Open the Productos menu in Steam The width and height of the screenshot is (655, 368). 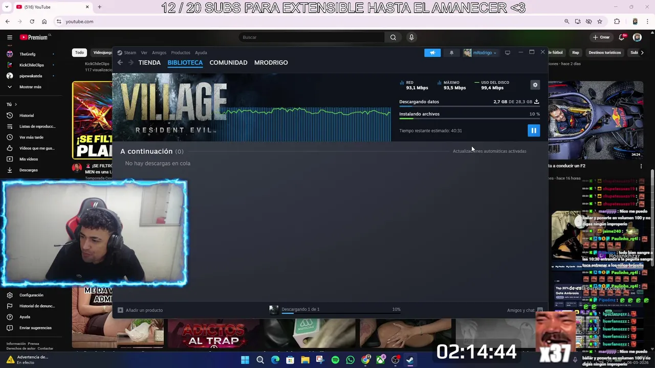(x=181, y=53)
